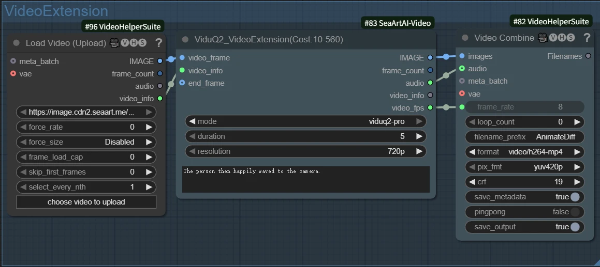This screenshot has height=267, width=600.
Task: Open the resolution 720p selector
Action: (x=305, y=151)
